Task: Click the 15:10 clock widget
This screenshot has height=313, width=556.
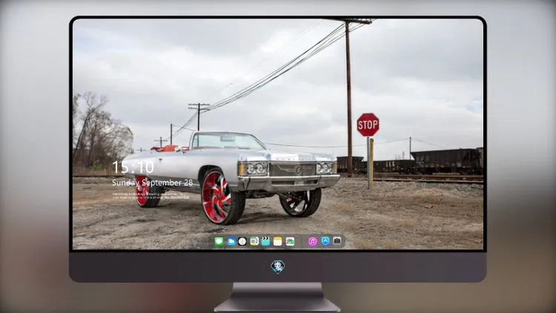Action: click(133, 167)
